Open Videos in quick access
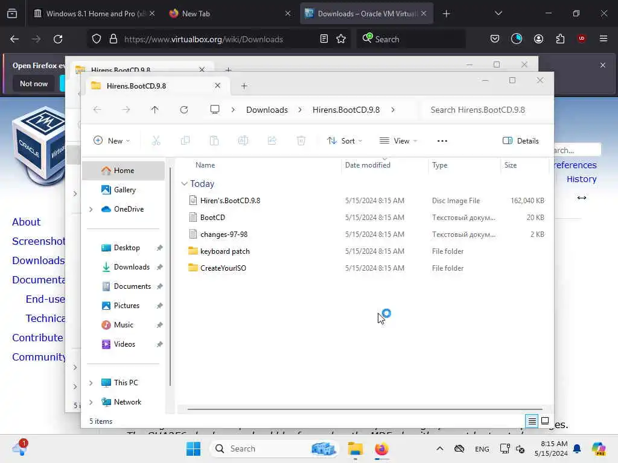The height and width of the screenshot is (463, 618). pos(123,344)
